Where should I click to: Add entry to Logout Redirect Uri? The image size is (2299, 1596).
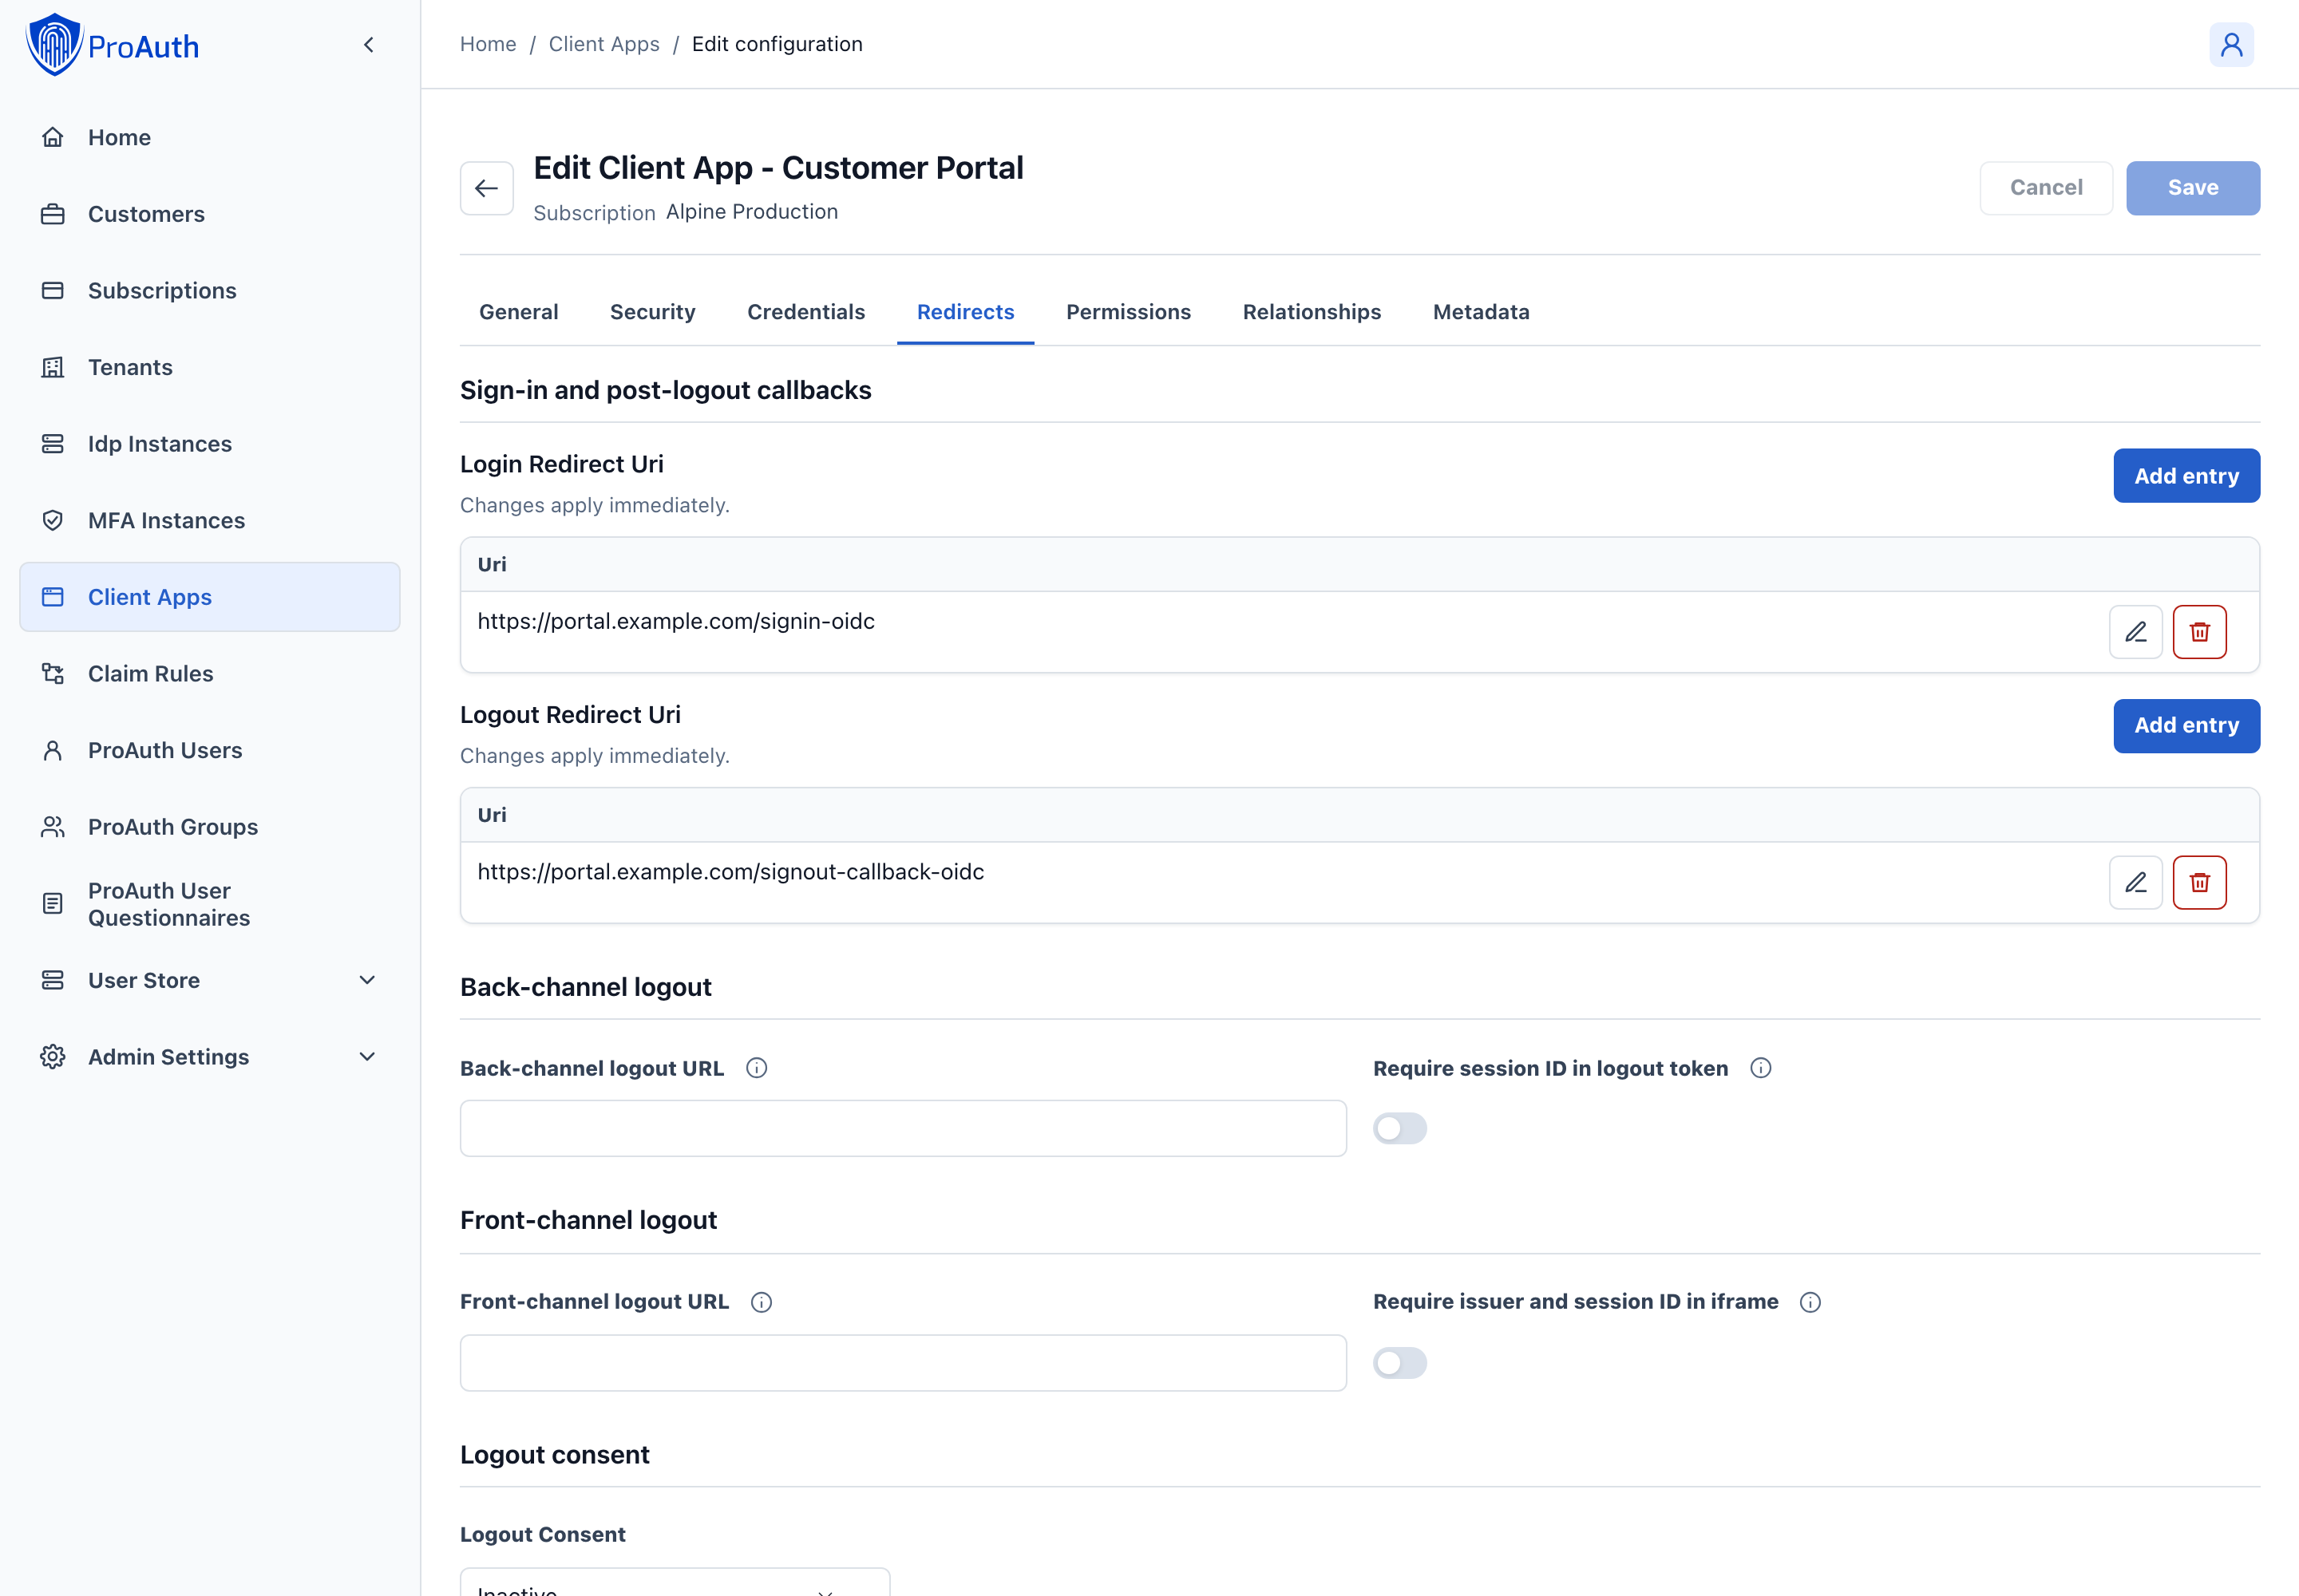point(2186,726)
